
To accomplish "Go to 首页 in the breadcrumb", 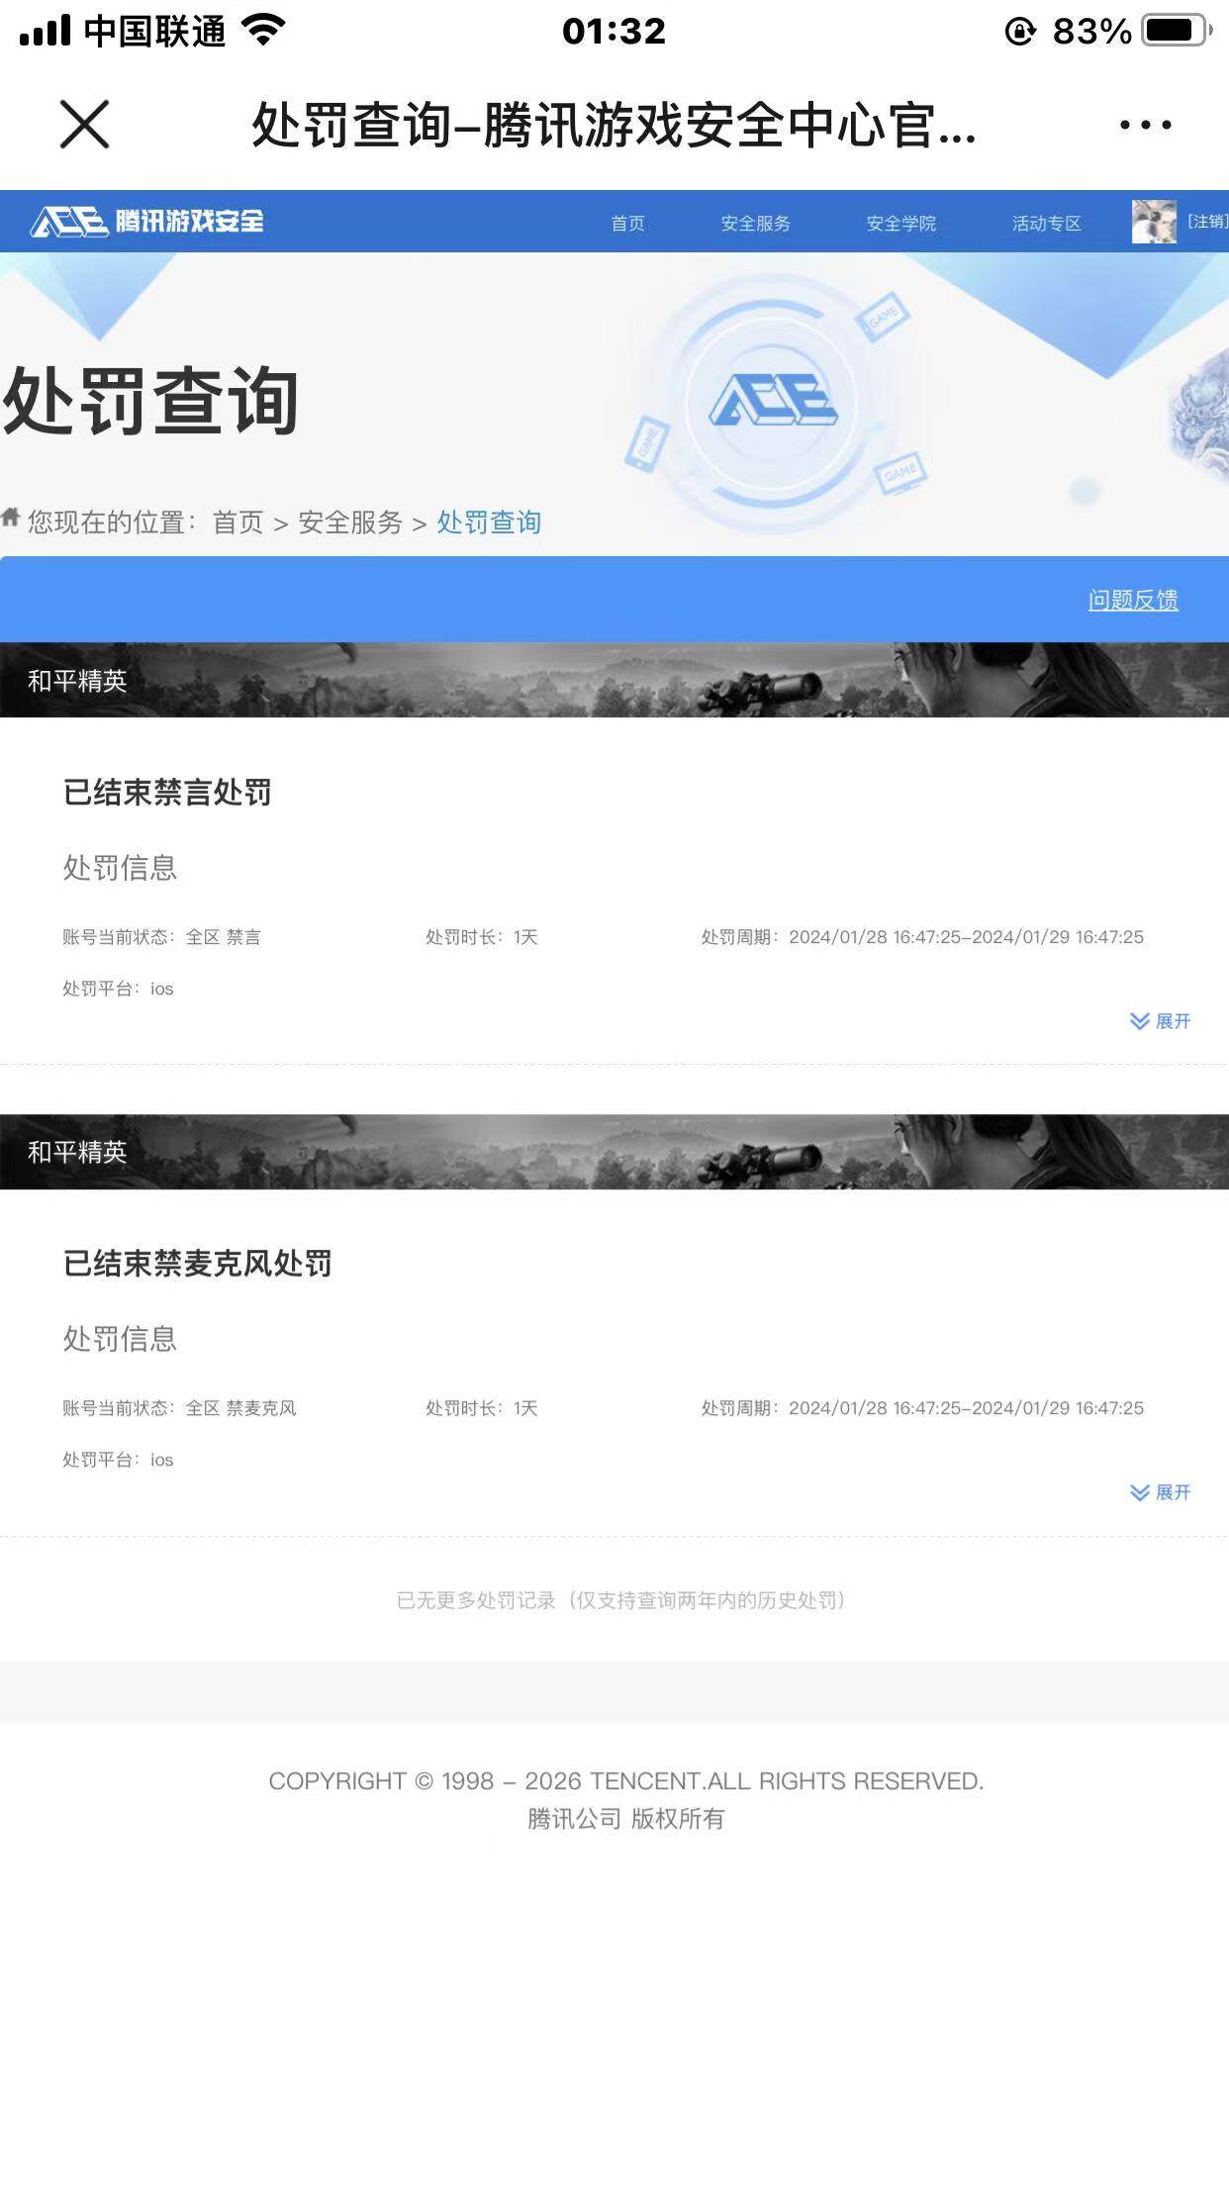I will point(237,522).
